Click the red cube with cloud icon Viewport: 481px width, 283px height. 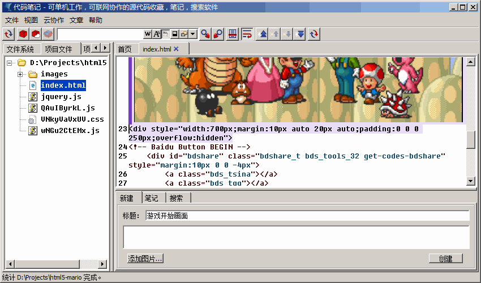36,34
